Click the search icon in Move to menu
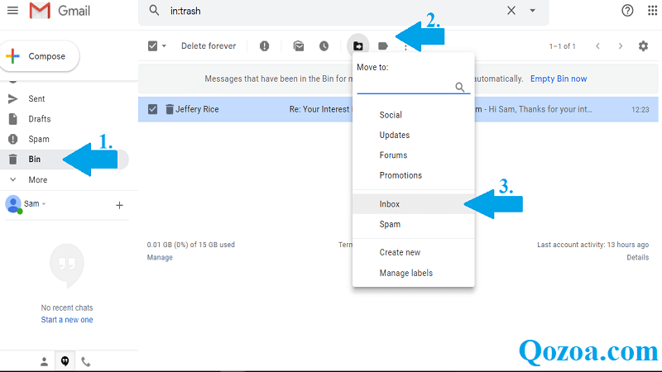662x372 pixels. coord(460,87)
